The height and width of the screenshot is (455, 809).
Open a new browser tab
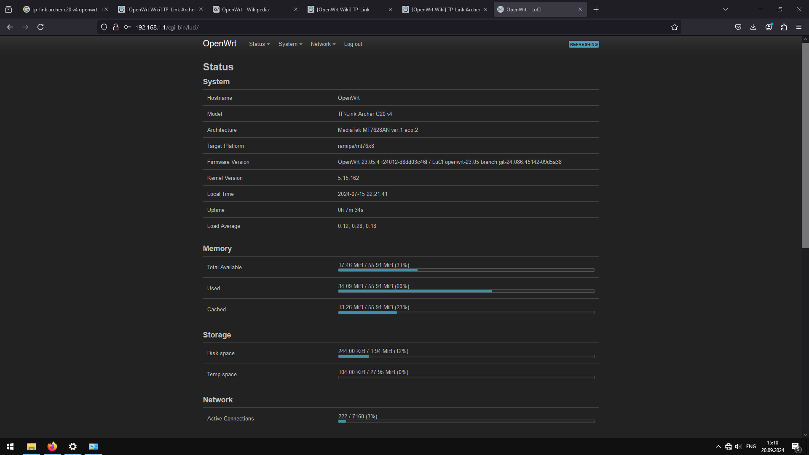[x=596, y=9]
